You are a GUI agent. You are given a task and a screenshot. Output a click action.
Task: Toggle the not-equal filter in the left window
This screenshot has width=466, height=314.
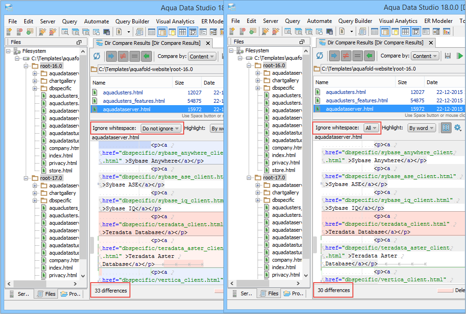point(123,57)
